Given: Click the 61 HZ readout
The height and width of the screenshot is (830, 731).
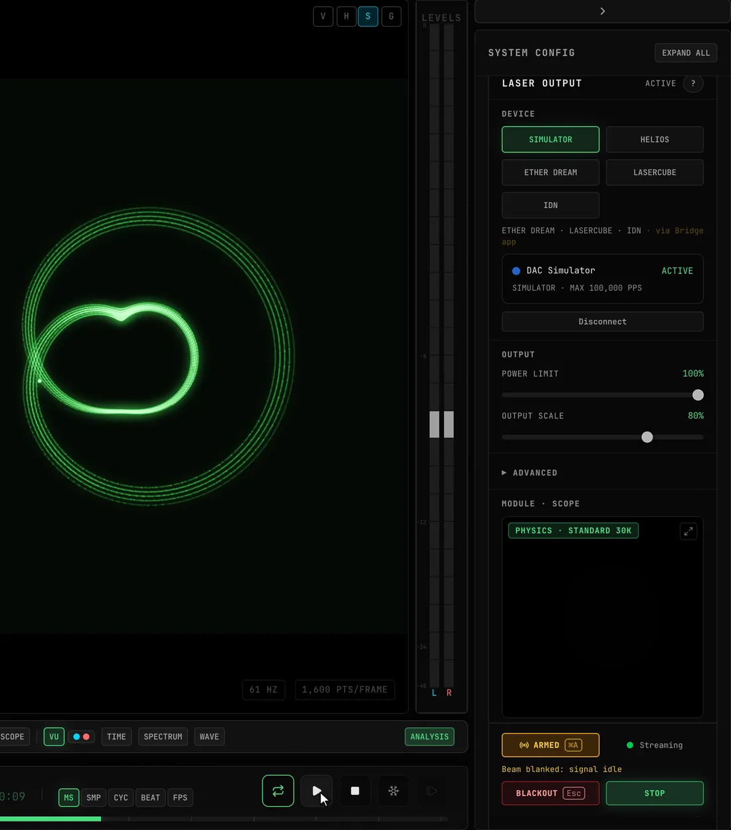Looking at the screenshot, I should (x=263, y=690).
